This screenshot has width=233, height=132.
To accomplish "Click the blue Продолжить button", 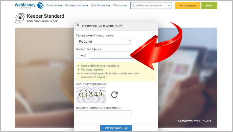I will pyautogui.click(x=116, y=128).
